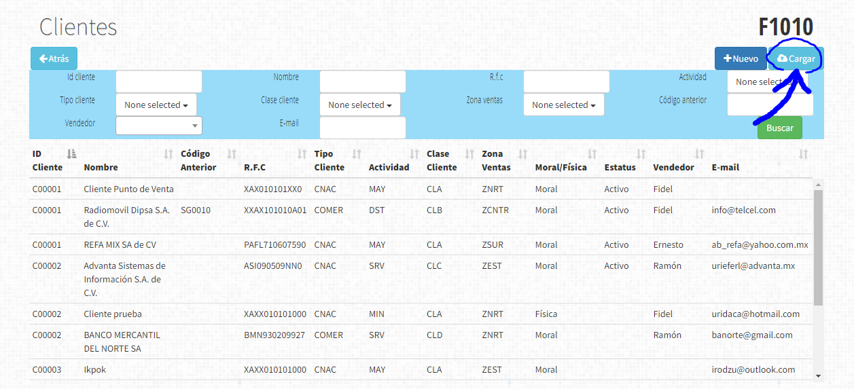Click RFC value ASI090509NN0
Image resolution: width=854 pixels, height=389 pixels.
point(273,265)
